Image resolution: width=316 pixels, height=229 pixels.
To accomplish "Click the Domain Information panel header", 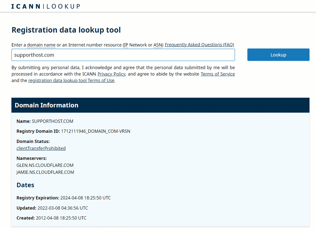I will (x=160, y=105).
